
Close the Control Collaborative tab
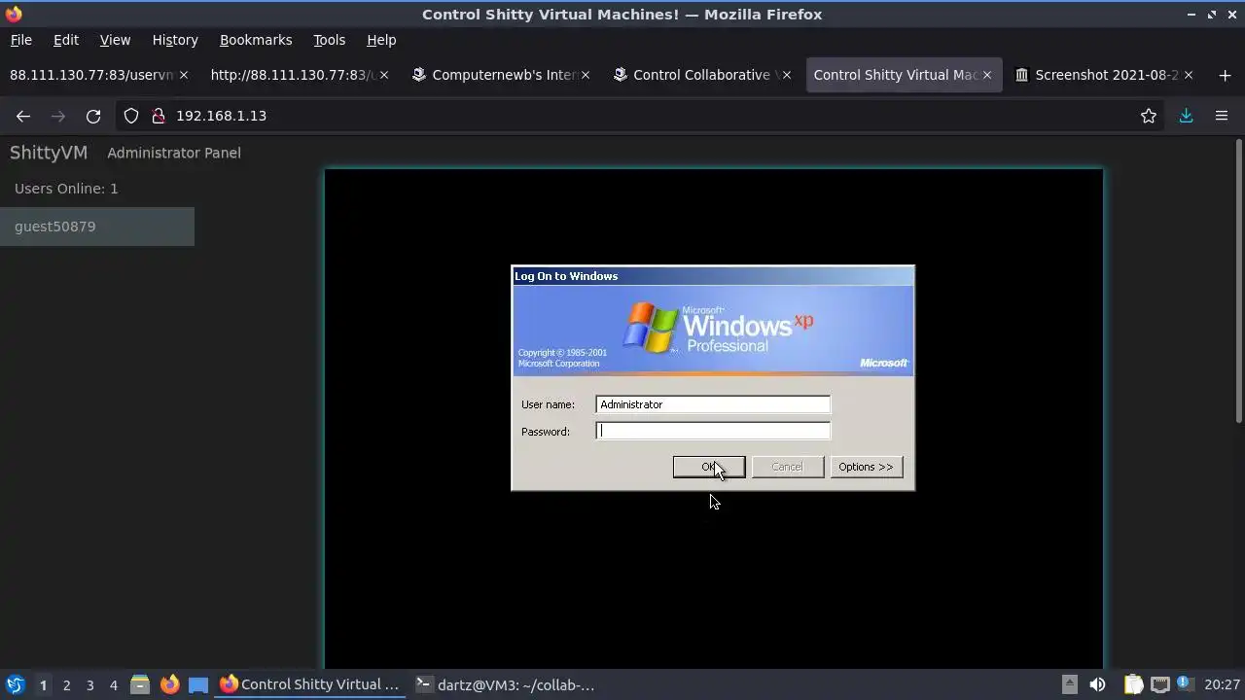click(786, 75)
